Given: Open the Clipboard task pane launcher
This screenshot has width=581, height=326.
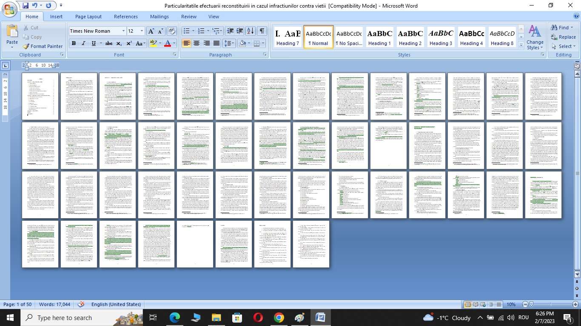Looking at the screenshot, I should coord(62,55).
